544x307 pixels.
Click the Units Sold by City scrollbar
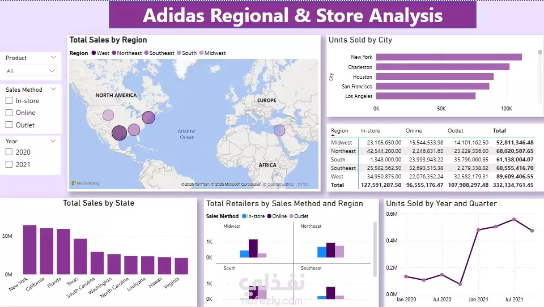click(540, 52)
